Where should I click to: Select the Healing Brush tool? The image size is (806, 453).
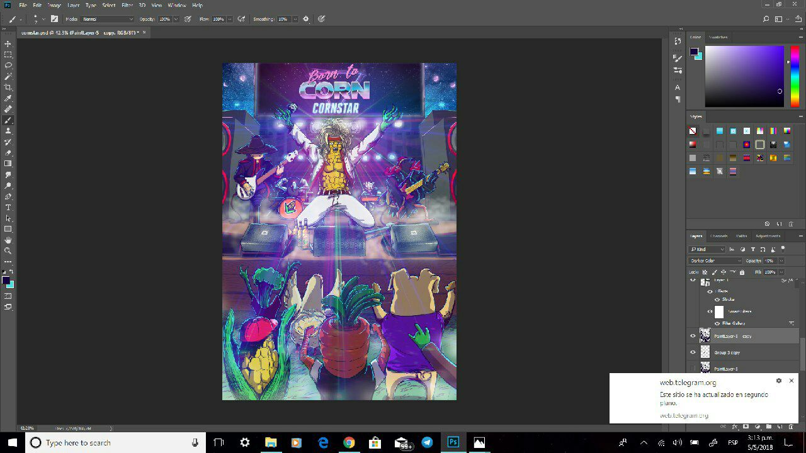pyautogui.click(x=8, y=109)
